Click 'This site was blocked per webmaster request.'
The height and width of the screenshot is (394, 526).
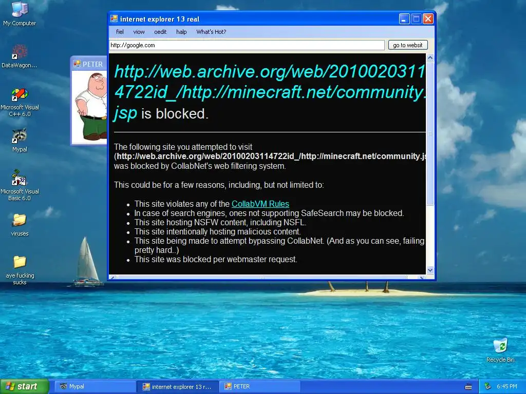pos(216,259)
